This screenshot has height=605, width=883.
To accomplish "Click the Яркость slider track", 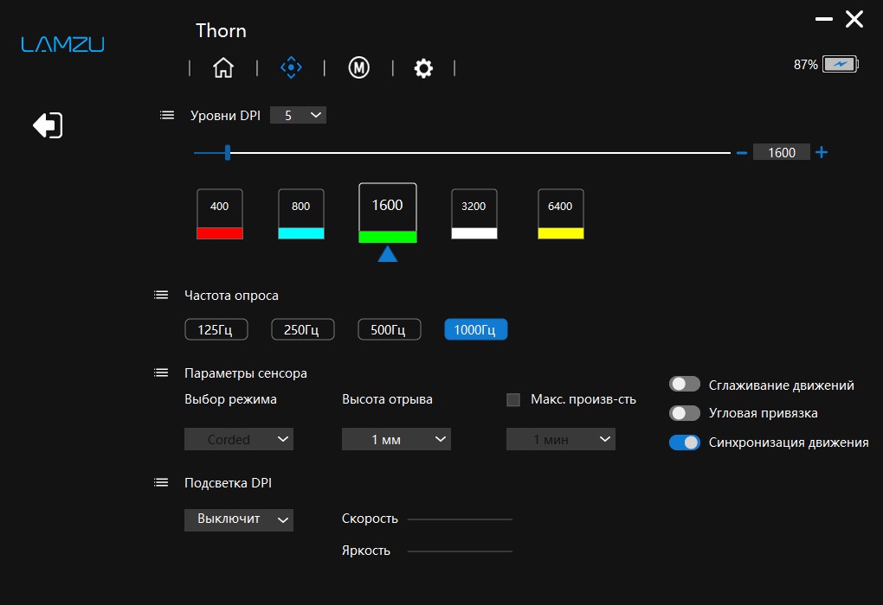I will click(x=460, y=551).
